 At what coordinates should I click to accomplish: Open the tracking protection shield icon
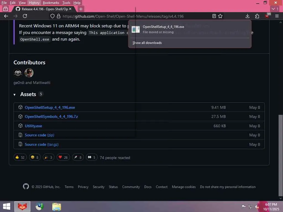(52, 16)
